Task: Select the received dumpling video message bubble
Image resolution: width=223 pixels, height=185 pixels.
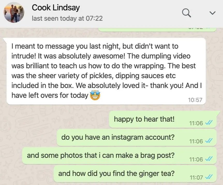Action: click(x=106, y=71)
